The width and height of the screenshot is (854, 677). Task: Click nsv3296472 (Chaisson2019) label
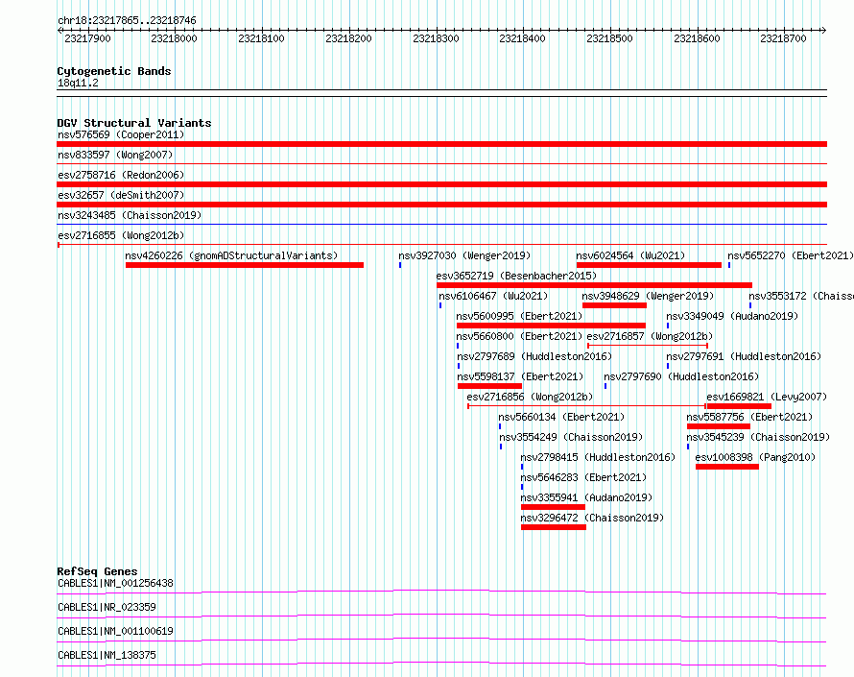point(592,518)
